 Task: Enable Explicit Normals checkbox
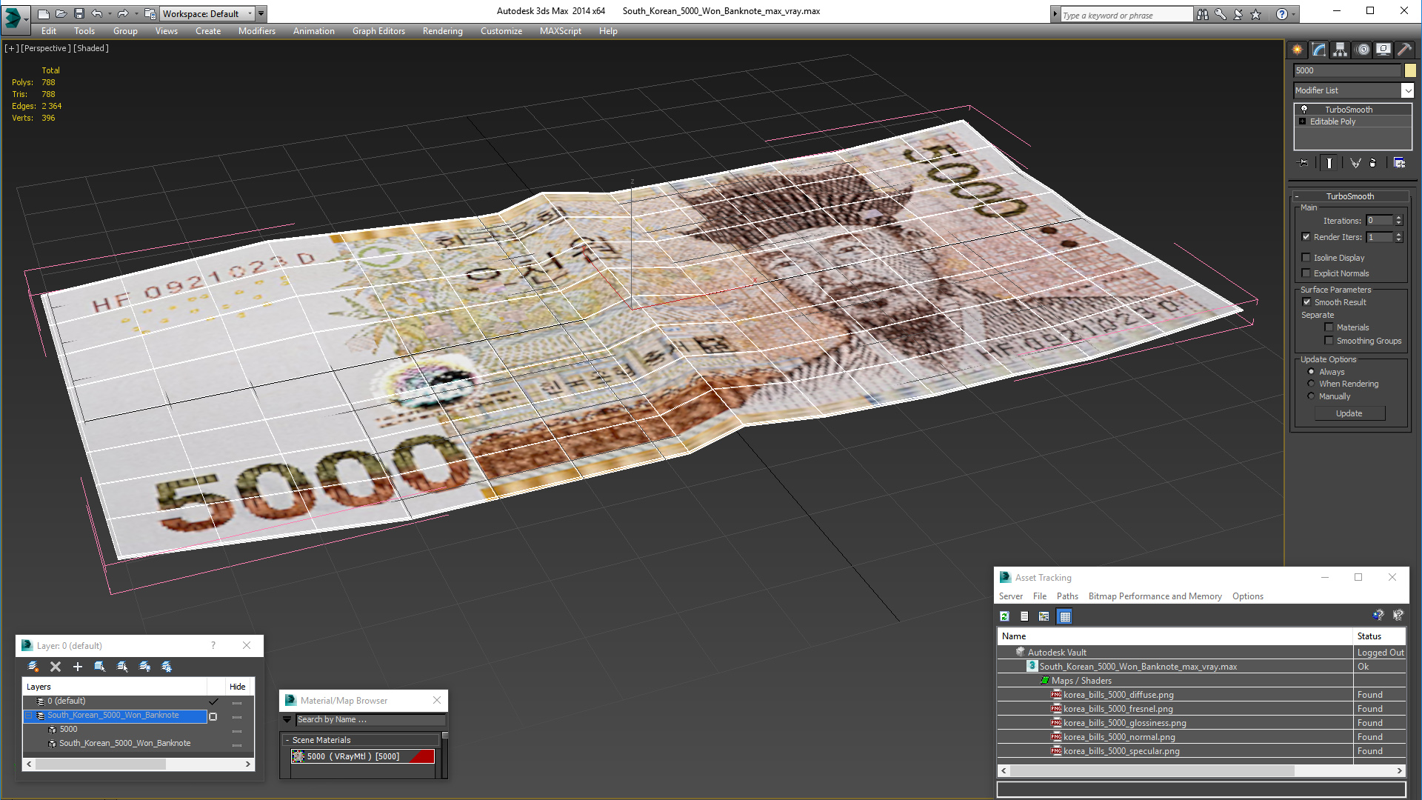coord(1306,273)
